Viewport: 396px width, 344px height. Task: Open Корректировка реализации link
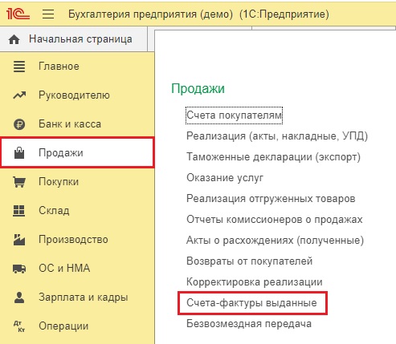click(255, 282)
